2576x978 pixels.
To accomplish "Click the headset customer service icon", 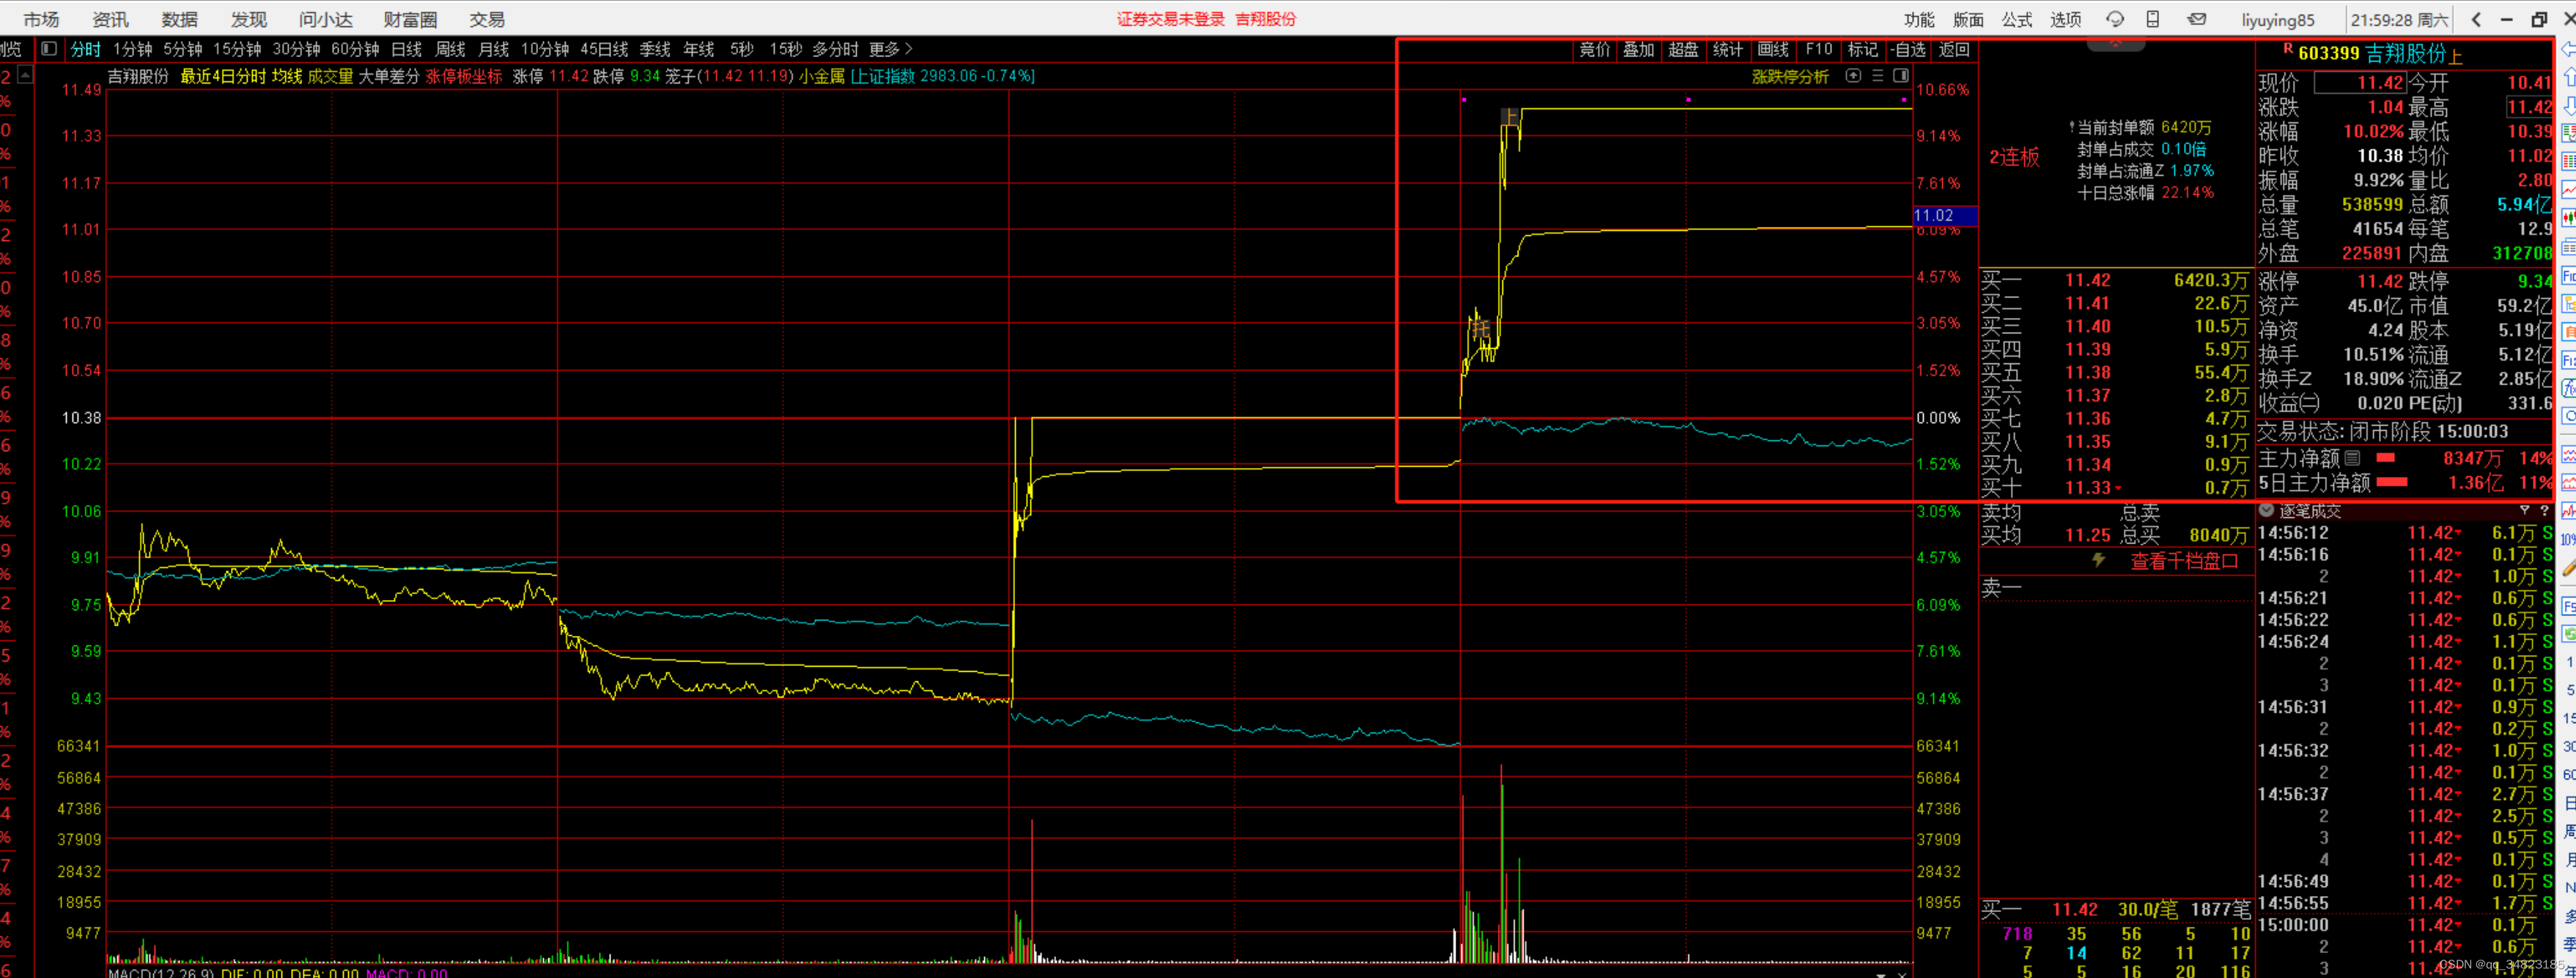I will [x=2114, y=19].
